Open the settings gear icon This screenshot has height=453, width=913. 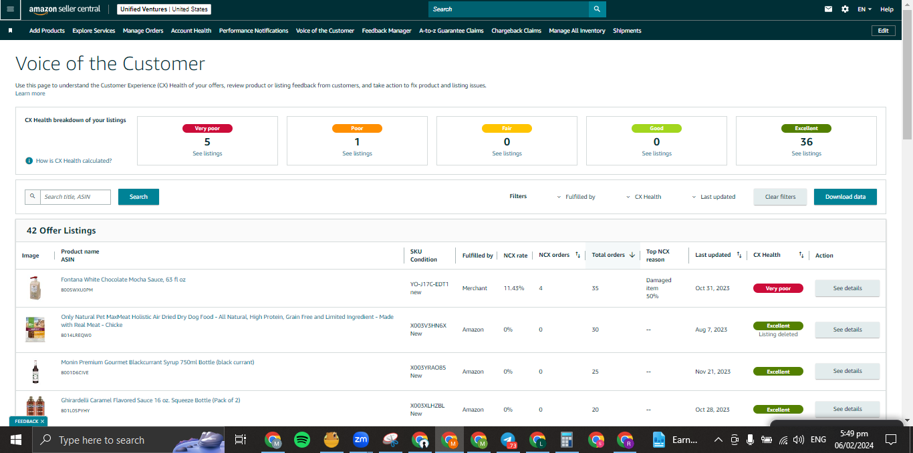(845, 9)
